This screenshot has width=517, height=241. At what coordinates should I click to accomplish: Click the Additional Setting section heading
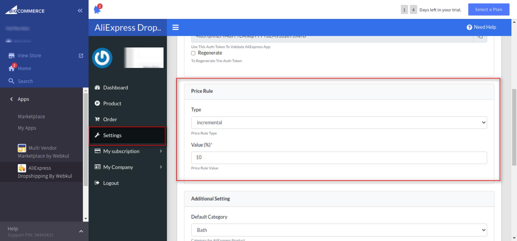point(210,199)
